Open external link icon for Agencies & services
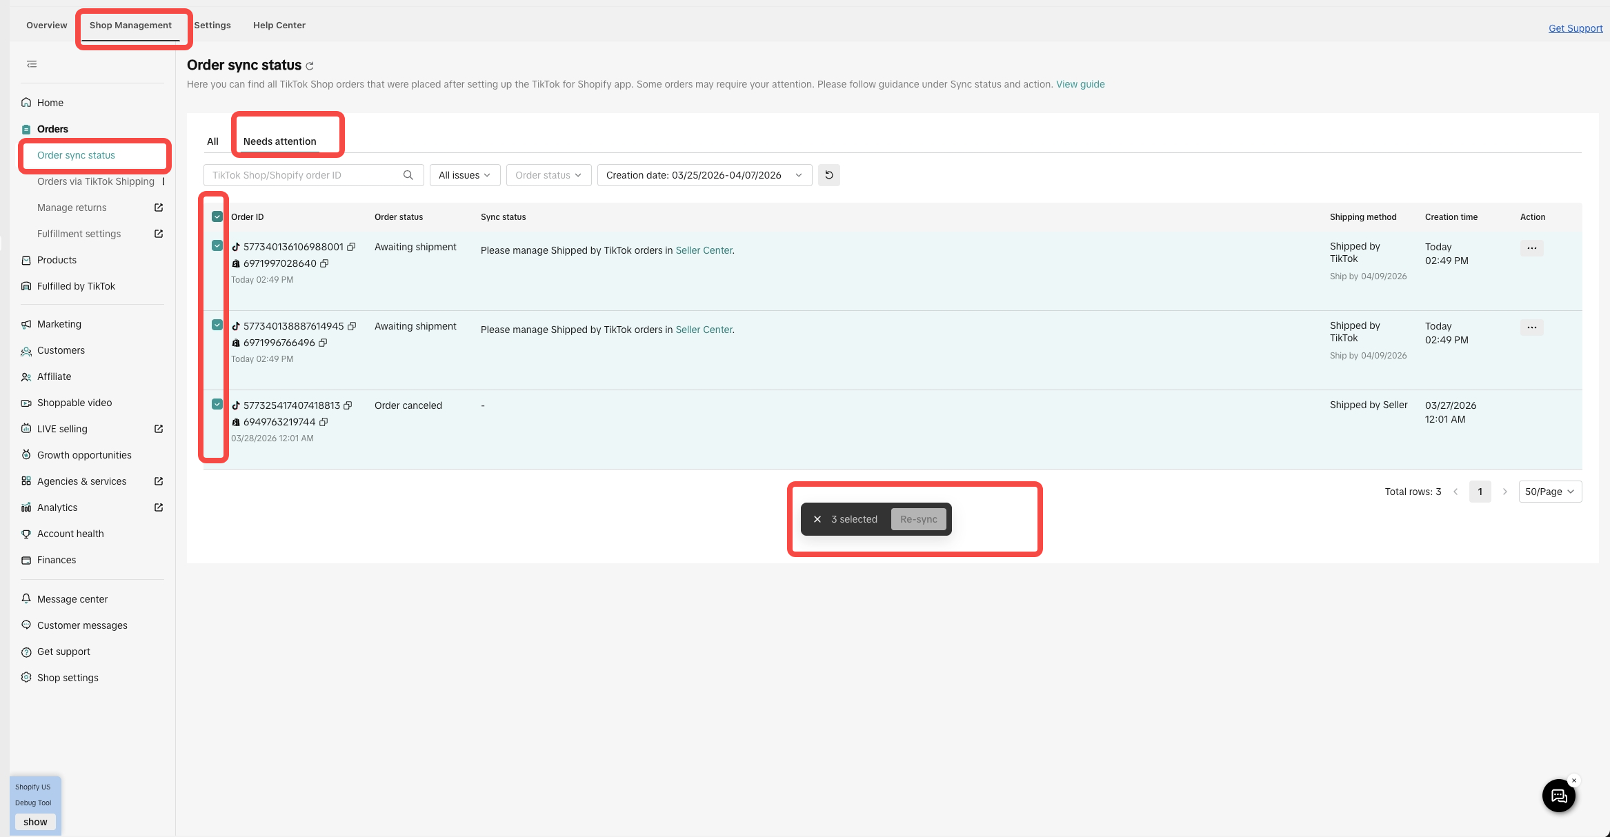Screen dimensions: 1610x837 click(159, 481)
